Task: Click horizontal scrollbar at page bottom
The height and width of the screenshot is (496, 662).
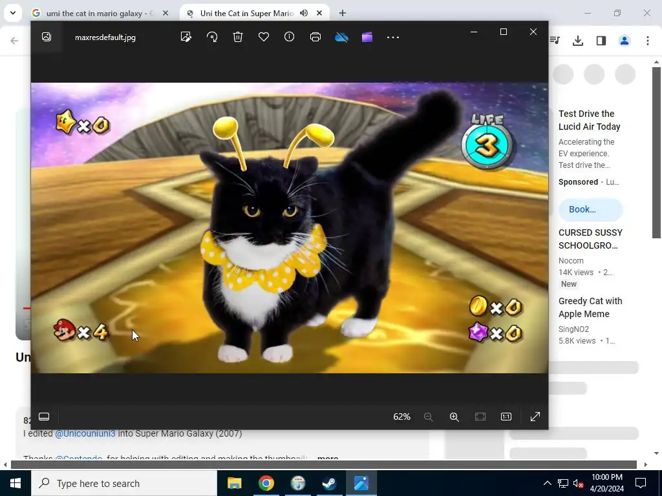Action: pyautogui.click(x=324, y=465)
